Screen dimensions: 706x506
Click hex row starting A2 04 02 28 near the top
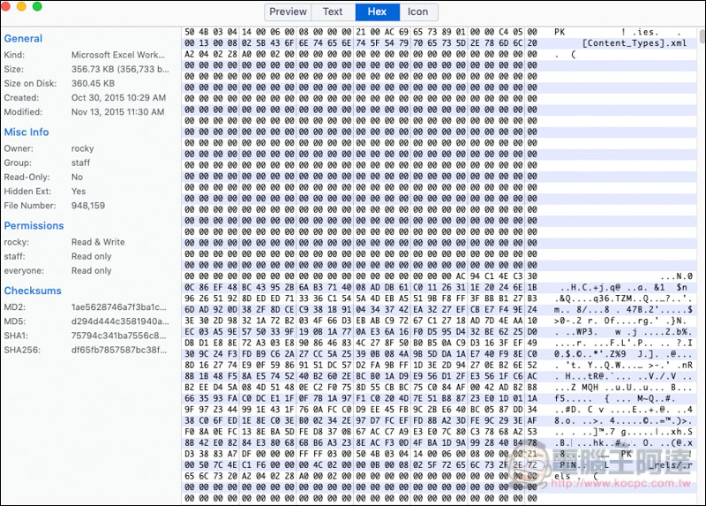[361, 54]
